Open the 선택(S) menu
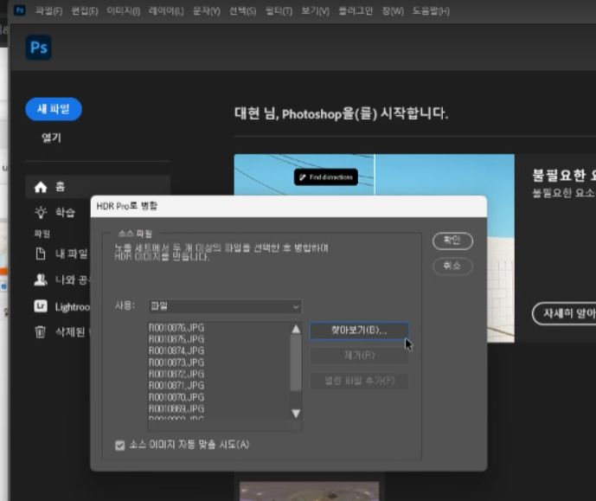 [242, 11]
